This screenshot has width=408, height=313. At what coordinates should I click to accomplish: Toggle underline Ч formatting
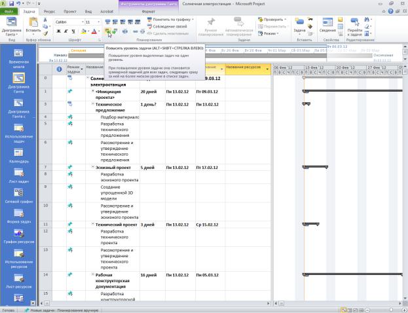coord(73,31)
